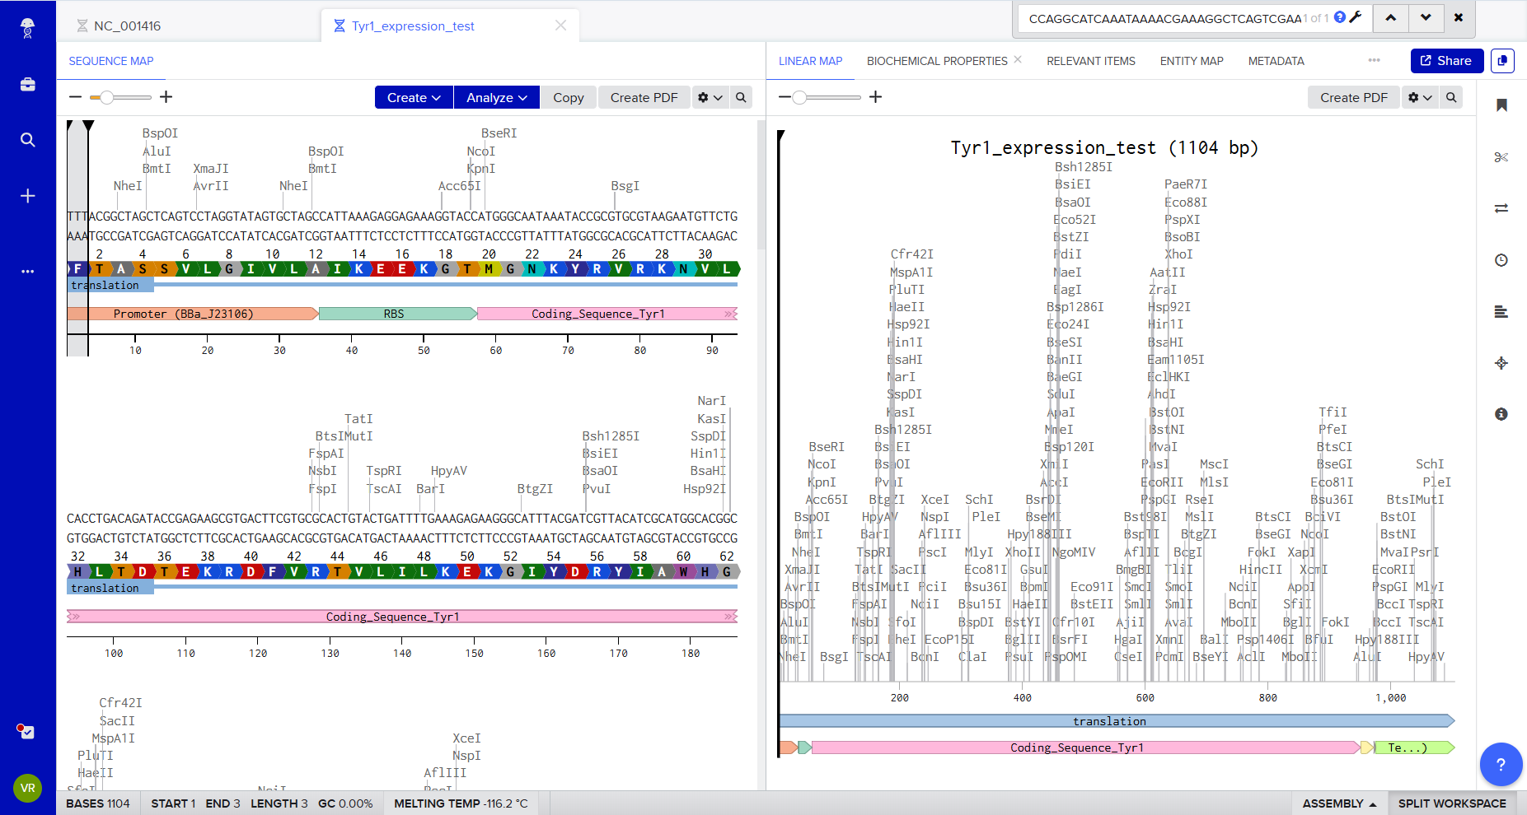The image size is (1527, 815).
Task: Open search options with the wrench icon
Action: 1356,17
